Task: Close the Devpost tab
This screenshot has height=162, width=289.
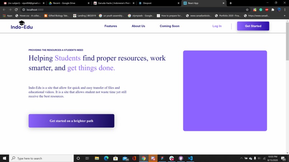Action: click(179, 3)
